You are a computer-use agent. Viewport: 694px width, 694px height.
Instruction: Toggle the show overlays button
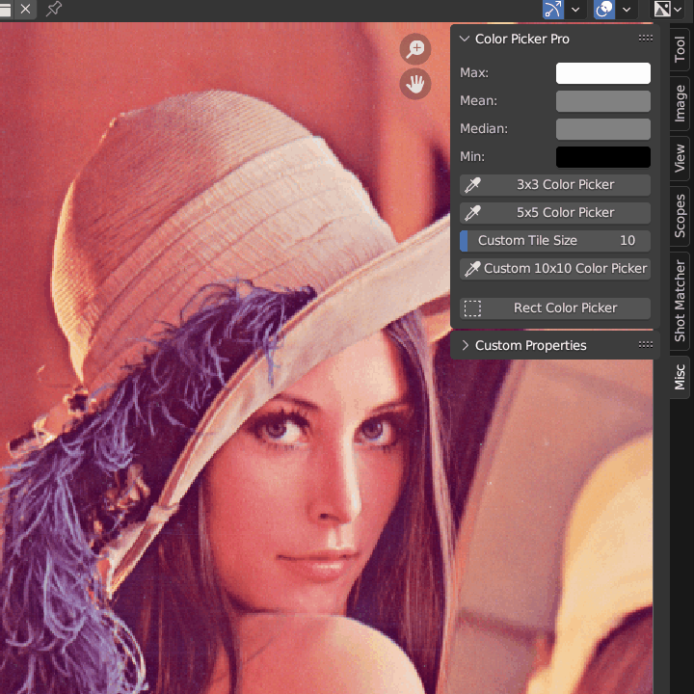pos(604,9)
